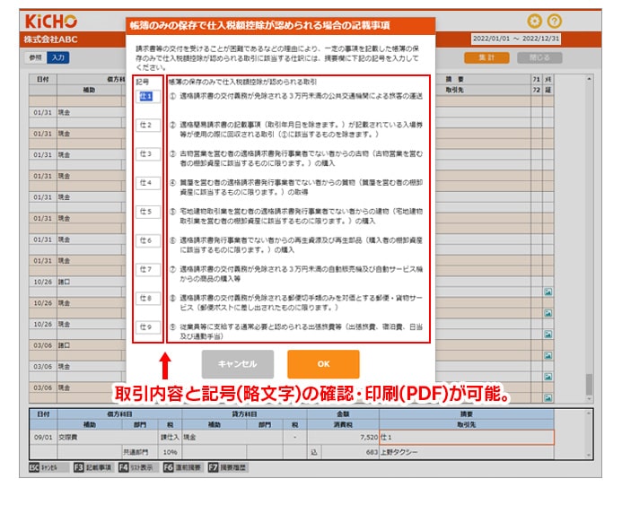Select the 仕4 code field
Image resolution: width=622 pixels, height=505 pixels.
148,183
